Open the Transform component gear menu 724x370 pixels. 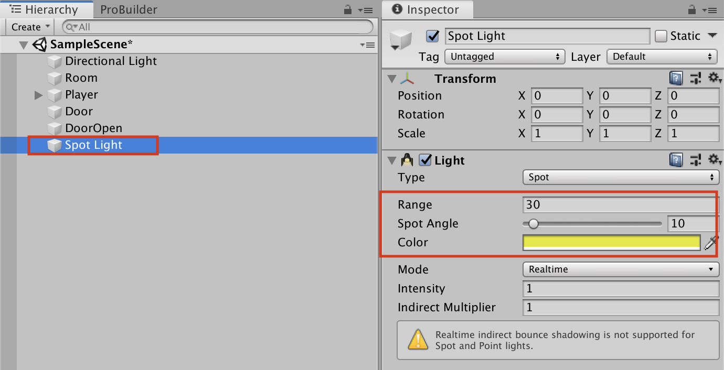click(x=714, y=79)
